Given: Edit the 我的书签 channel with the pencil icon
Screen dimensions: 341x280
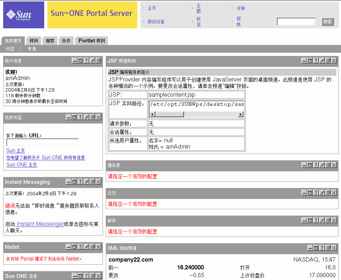Looking at the screenshot, I should [x=86, y=117].
